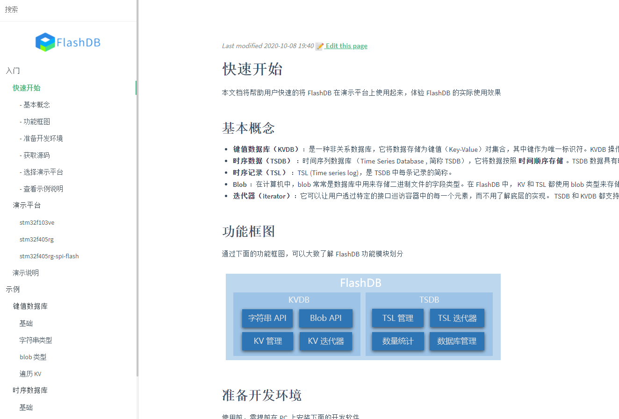Click the edit pencil icon beside Edit this page
Viewport: 619px width, 419px height.
pos(319,46)
